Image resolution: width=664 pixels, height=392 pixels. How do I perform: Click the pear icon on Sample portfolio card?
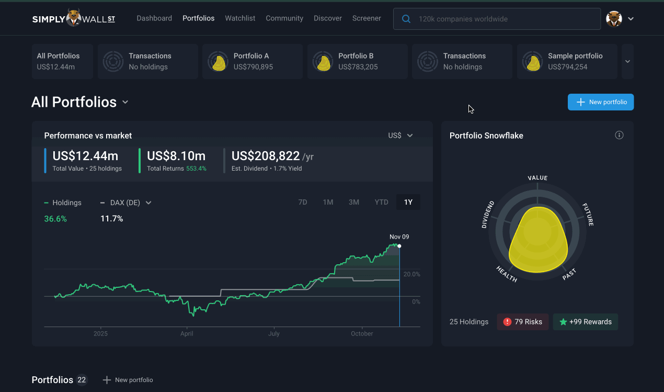[x=533, y=61]
